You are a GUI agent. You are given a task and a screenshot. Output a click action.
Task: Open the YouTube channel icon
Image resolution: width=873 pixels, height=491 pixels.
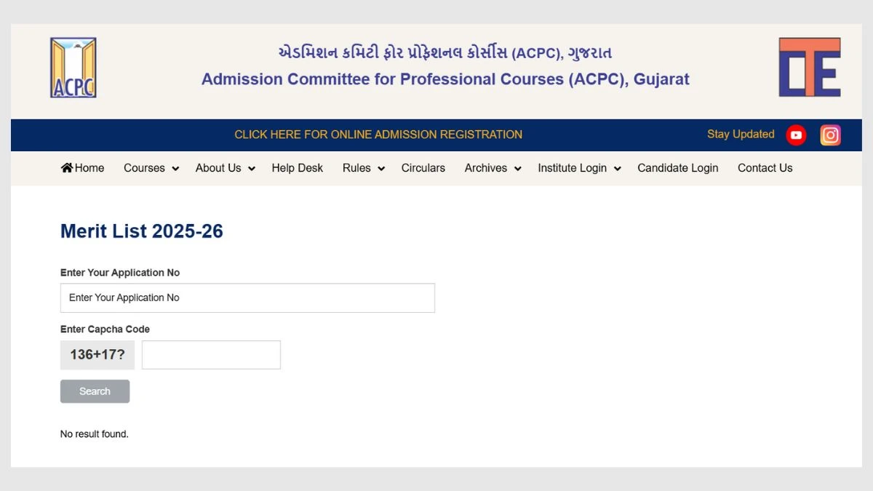797,135
